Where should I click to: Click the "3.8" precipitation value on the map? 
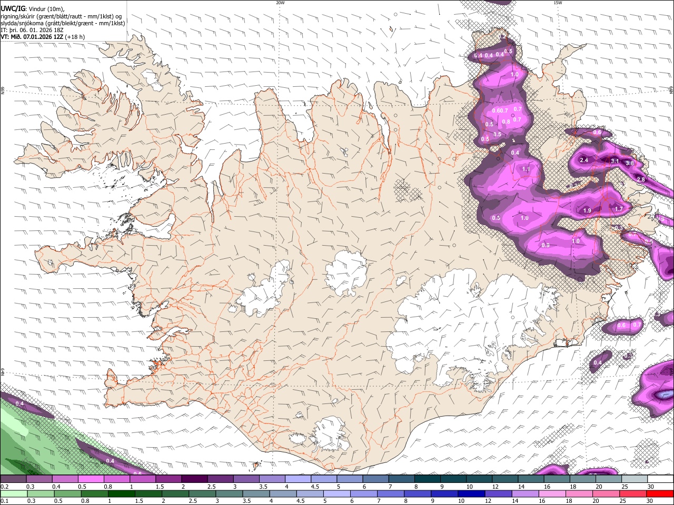tap(630, 164)
